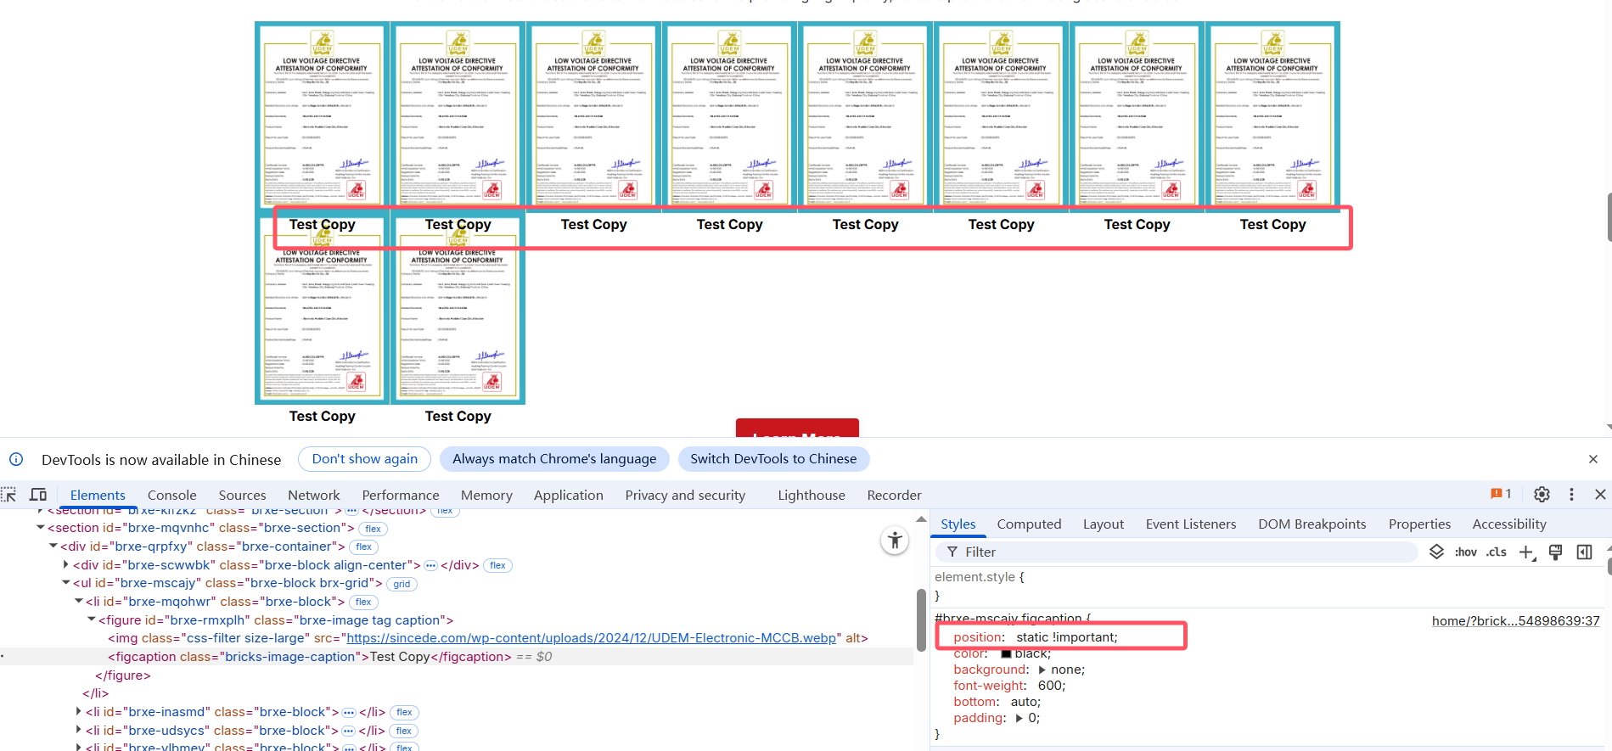Add a new style rule
The height and width of the screenshot is (751, 1612).
coord(1526,552)
